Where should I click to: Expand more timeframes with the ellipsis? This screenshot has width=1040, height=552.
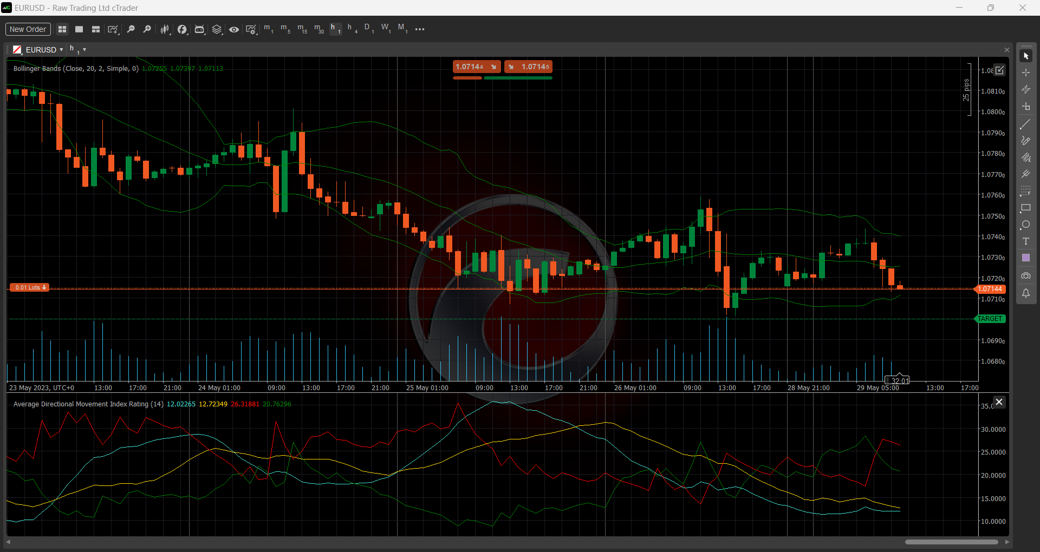[x=420, y=29]
